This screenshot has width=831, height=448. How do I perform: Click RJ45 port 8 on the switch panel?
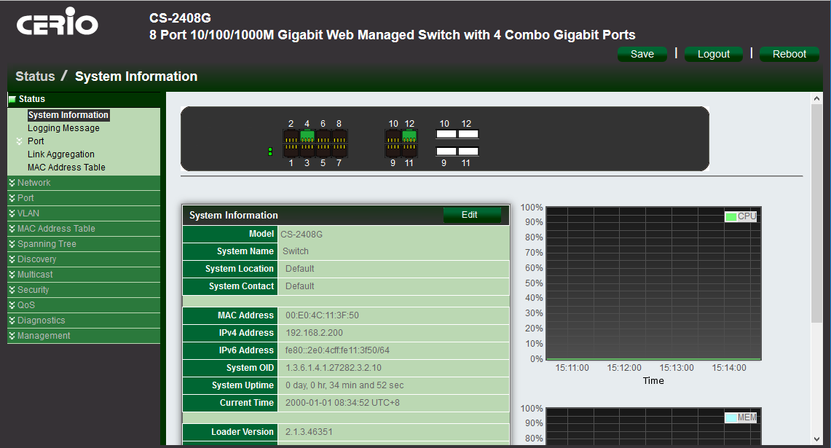point(339,137)
